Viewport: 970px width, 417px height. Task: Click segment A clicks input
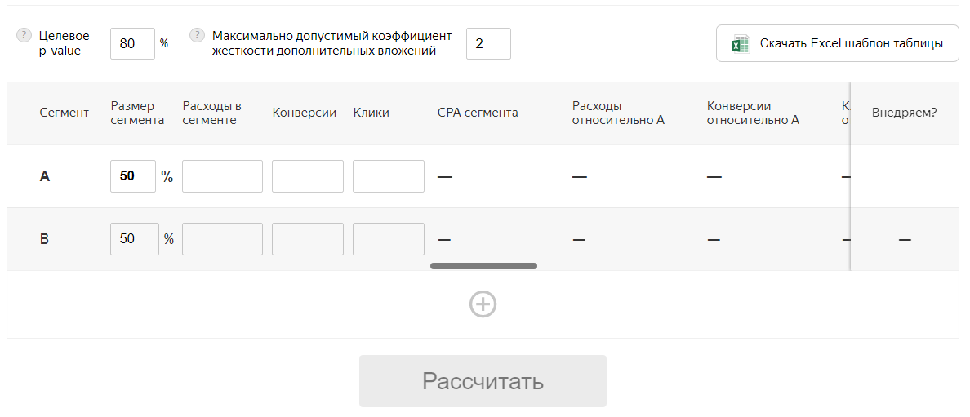(389, 176)
